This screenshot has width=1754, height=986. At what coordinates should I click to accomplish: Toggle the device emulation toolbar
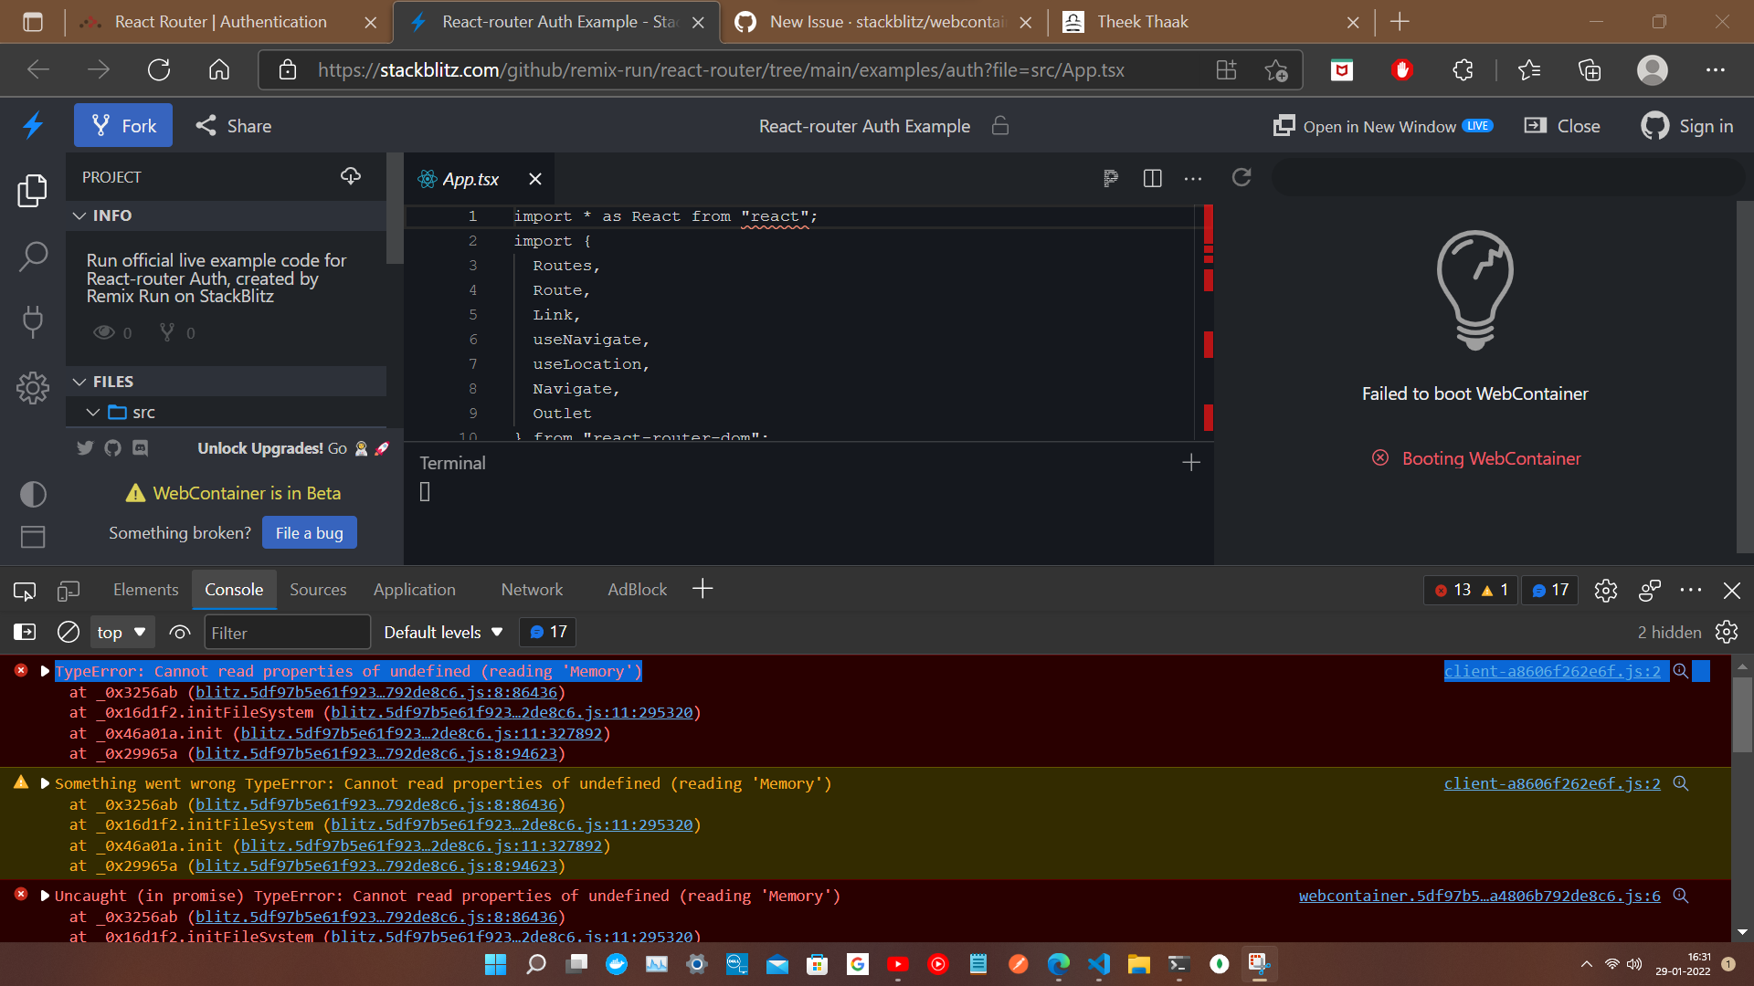click(69, 591)
